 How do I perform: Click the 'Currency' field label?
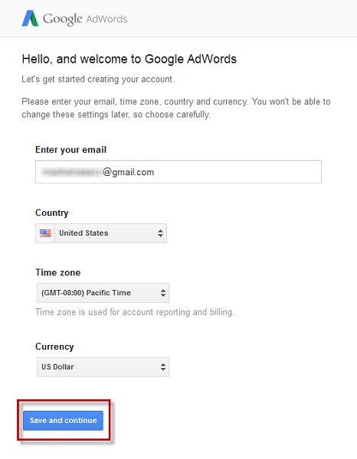tap(54, 347)
